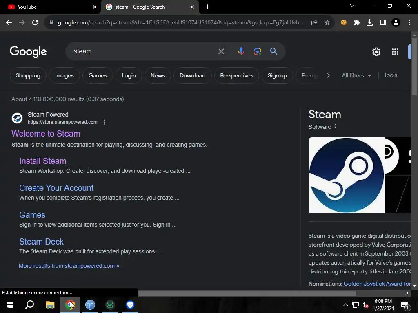Image resolution: width=418 pixels, height=313 pixels.
Task: Click into the steam search field
Action: 144,51
